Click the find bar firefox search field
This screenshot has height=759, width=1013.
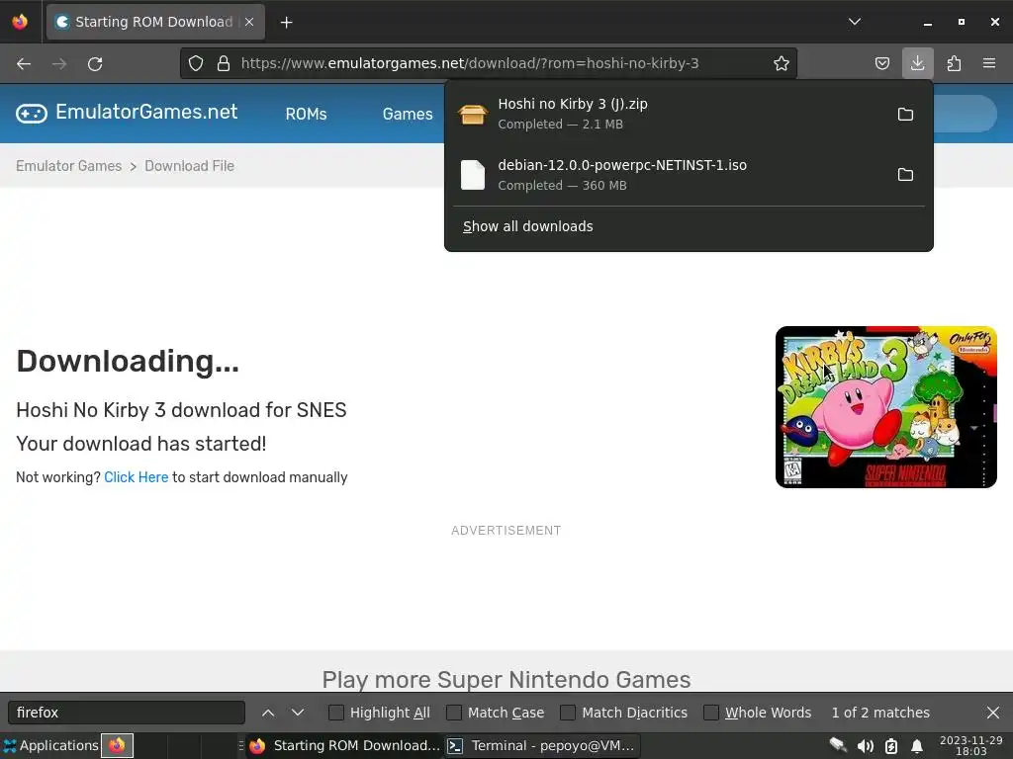[127, 713]
